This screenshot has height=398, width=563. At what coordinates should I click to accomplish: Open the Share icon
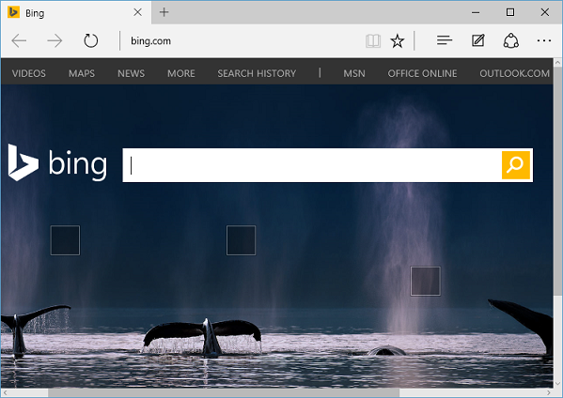click(510, 41)
